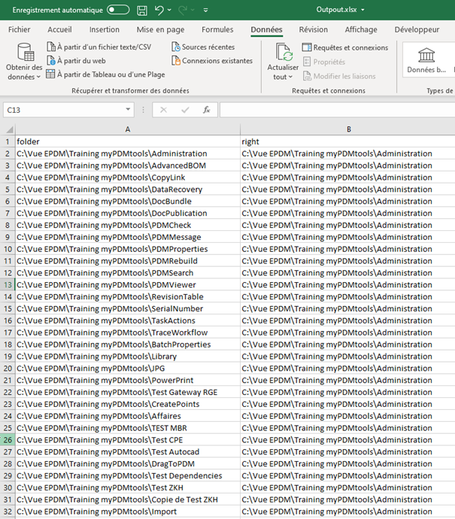The width and height of the screenshot is (455, 519).
Task: Open Requêtes et connexions pane
Action: (x=345, y=47)
